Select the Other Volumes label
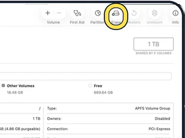The width and height of the screenshot is (185, 138). [x=21, y=86]
